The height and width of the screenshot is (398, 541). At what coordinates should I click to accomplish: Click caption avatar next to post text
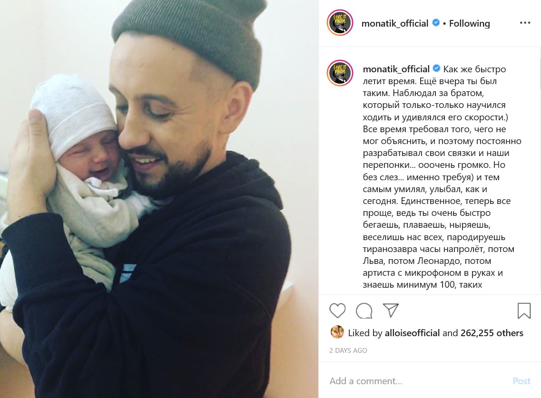tap(340, 73)
